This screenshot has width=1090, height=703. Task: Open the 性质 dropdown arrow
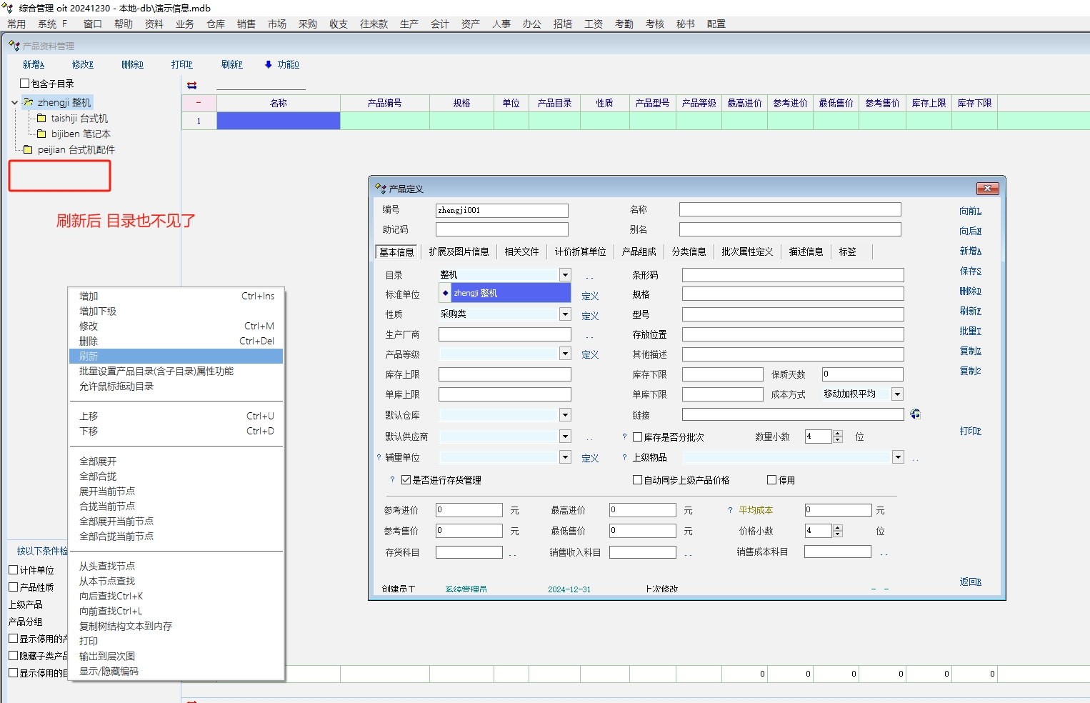565,314
